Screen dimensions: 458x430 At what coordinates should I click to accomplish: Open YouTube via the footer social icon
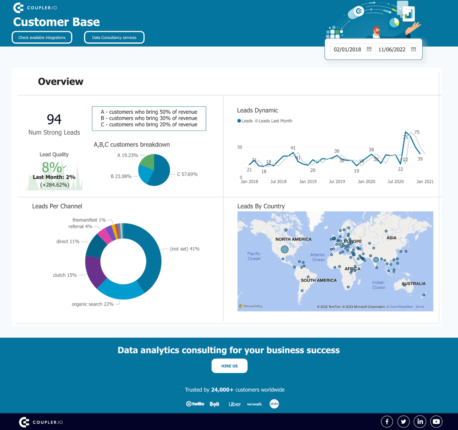pyautogui.click(x=436, y=421)
